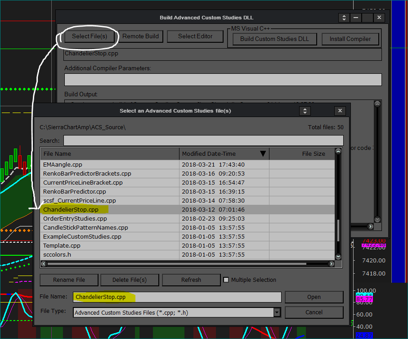Click Build Output scroll down arrow
Screen dimensions: 408x339
[x=377, y=220]
